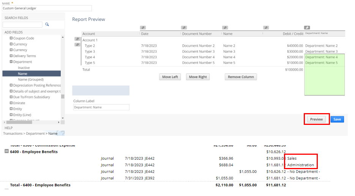Screen dimensions: 355x196
Task: Expand the Emirate field group
Action: (11, 103)
